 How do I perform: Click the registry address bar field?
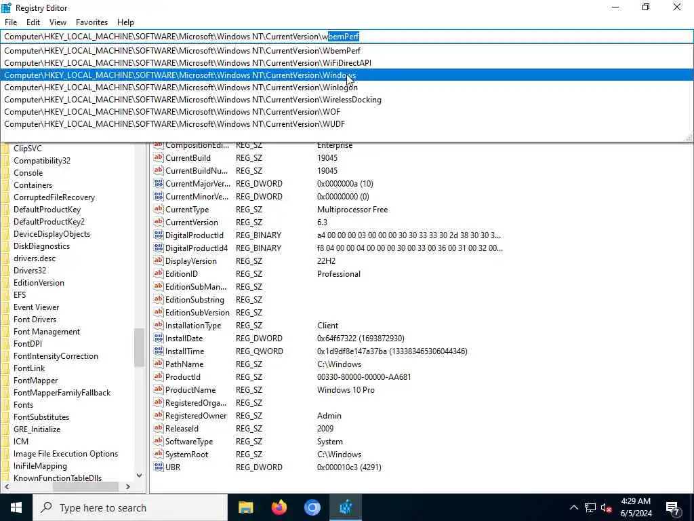click(347, 37)
